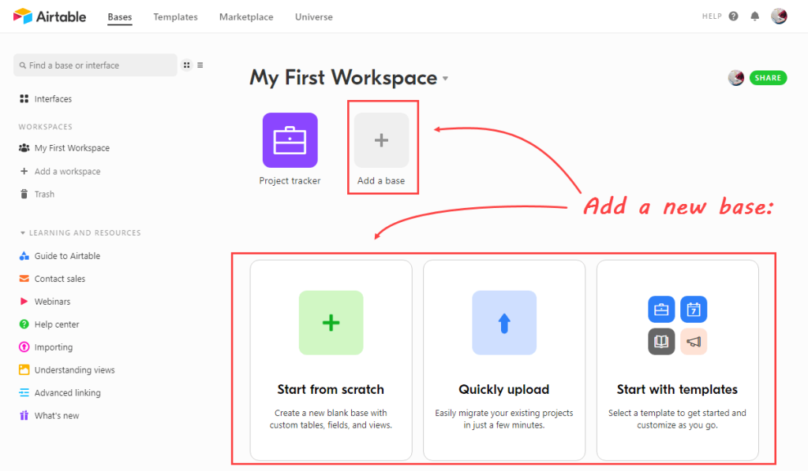Open the Contact sales link
Image resolution: width=808 pixels, height=471 pixels.
60,279
